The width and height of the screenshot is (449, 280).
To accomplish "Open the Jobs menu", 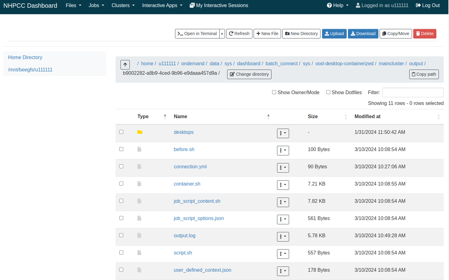I will pos(96,6).
